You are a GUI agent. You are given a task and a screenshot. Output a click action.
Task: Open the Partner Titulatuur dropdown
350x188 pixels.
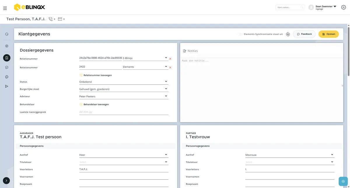pos(290,162)
